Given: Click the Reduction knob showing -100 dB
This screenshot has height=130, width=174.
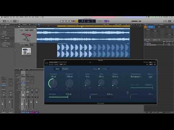Looking at the screenshot, I should 69,83.
